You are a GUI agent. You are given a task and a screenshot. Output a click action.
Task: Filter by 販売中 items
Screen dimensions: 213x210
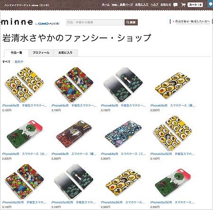[19, 62]
